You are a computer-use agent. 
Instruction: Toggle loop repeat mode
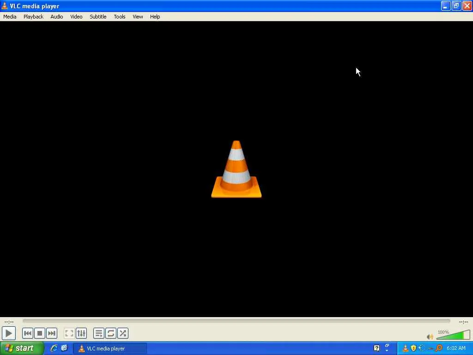[x=111, y=333]
